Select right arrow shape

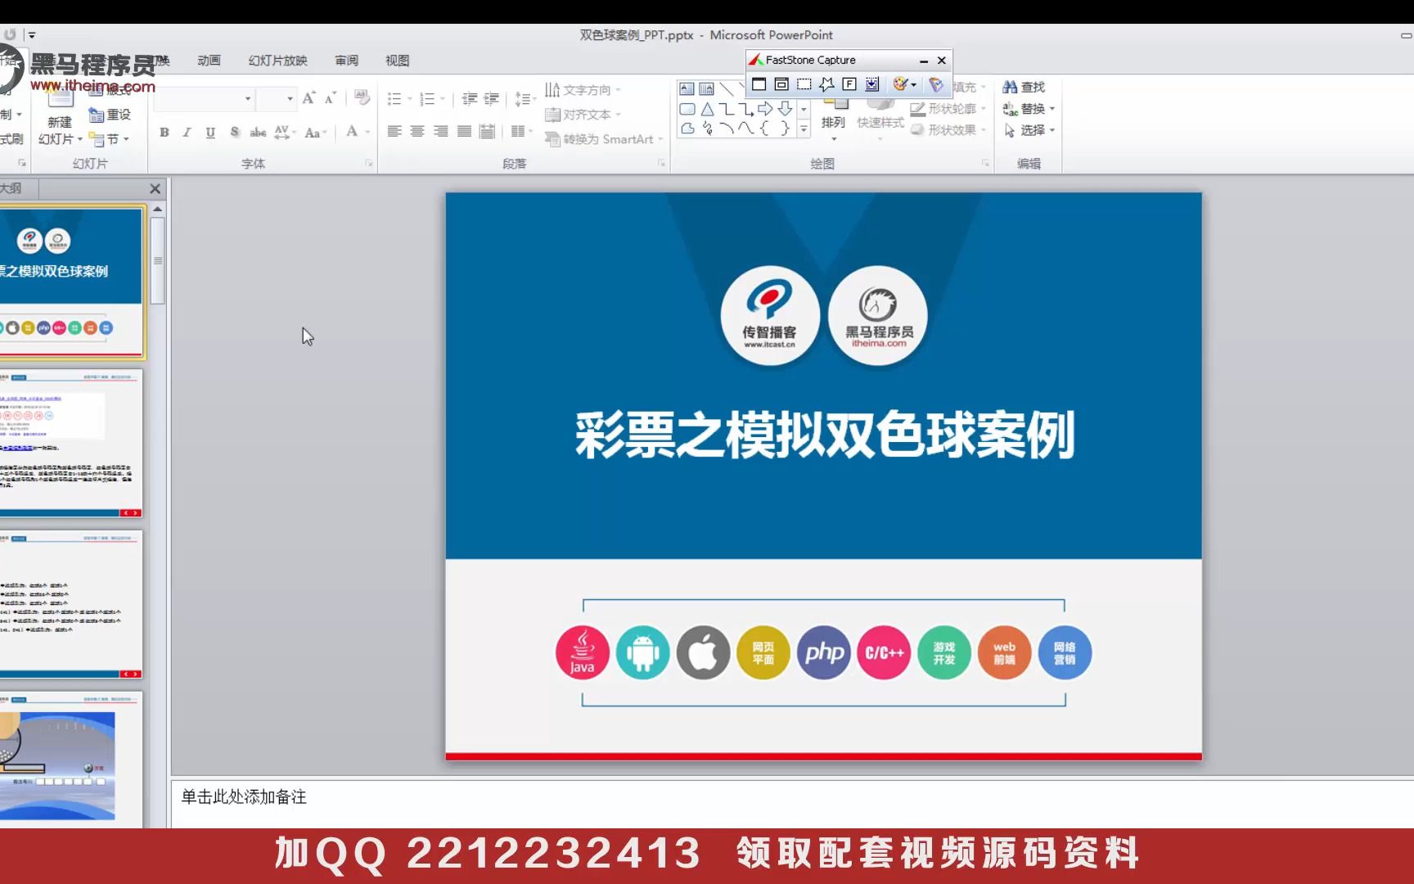pos(765,109)
